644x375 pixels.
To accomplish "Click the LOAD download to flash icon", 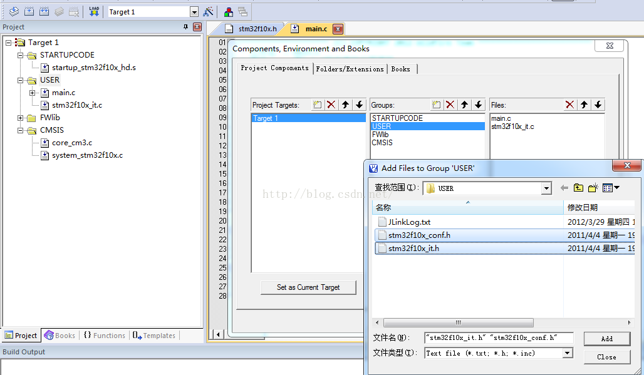I will coord(94,11).
